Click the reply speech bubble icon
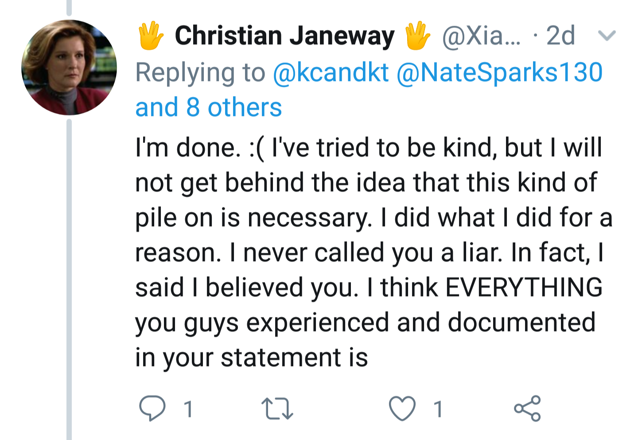Screen dimensions: 638x440 (152, 408)
